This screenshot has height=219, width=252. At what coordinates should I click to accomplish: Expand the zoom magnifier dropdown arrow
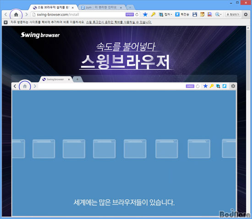click(221, 15)
